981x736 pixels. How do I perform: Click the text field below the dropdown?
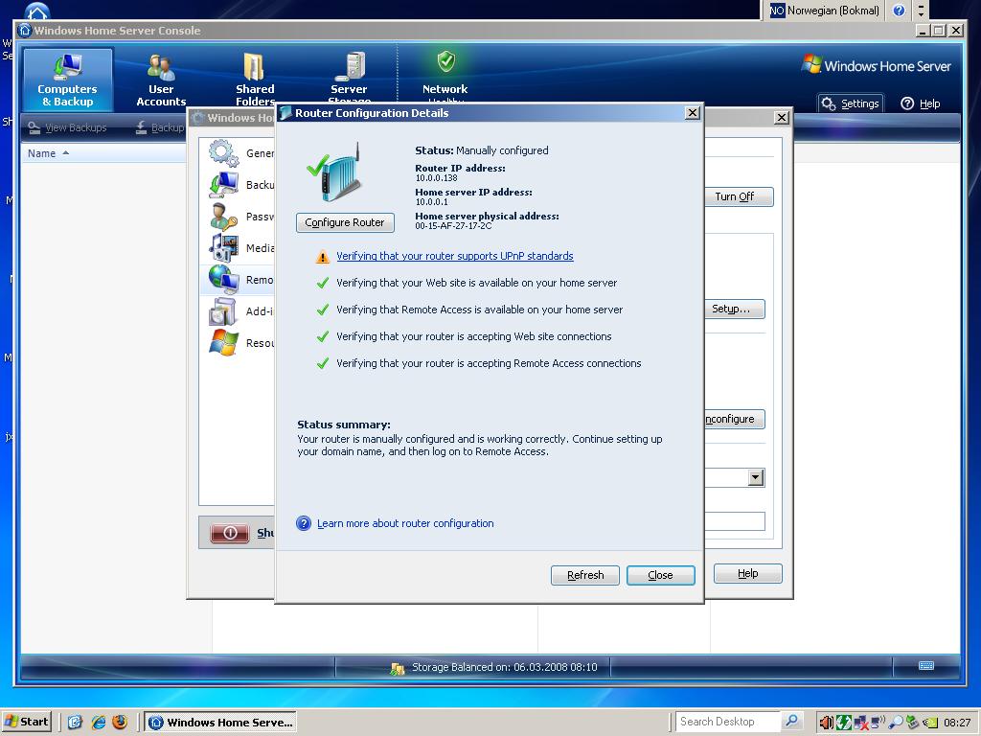point(735,521)
